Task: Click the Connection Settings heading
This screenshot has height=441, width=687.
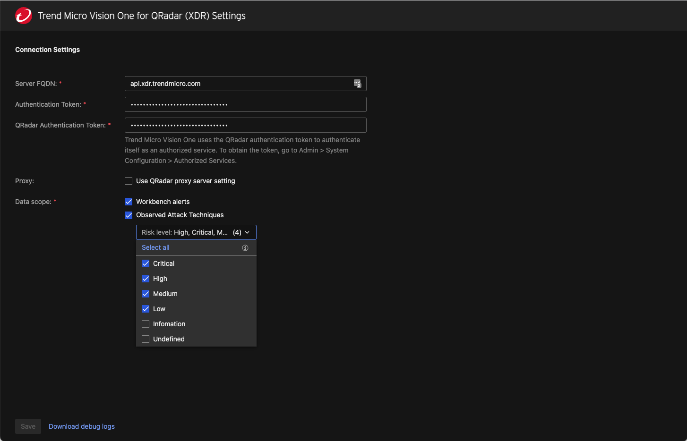Action: tap(47, 50)
